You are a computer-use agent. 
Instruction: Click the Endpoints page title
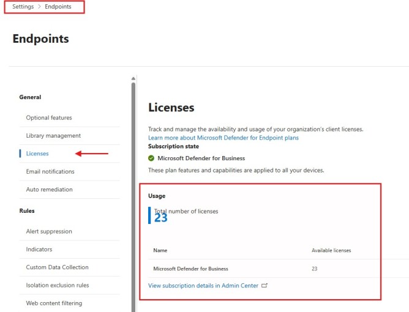[40, 39]
